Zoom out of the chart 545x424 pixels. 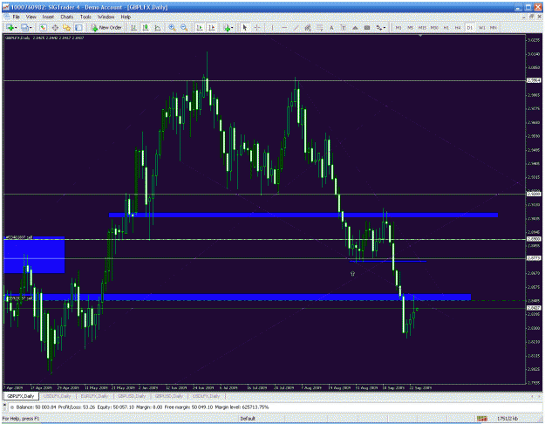point(184,28)
